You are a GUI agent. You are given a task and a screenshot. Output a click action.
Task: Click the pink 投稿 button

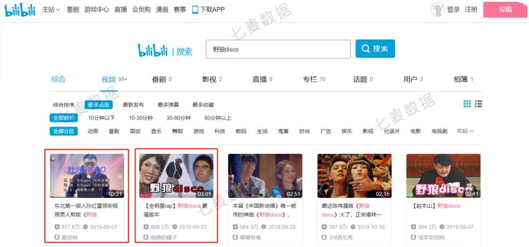tap(506, 10)
